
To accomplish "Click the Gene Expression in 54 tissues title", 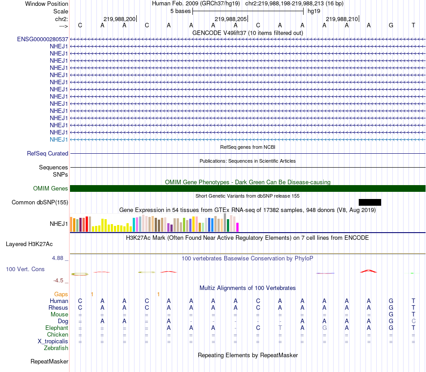I will [x=248, y=210].
